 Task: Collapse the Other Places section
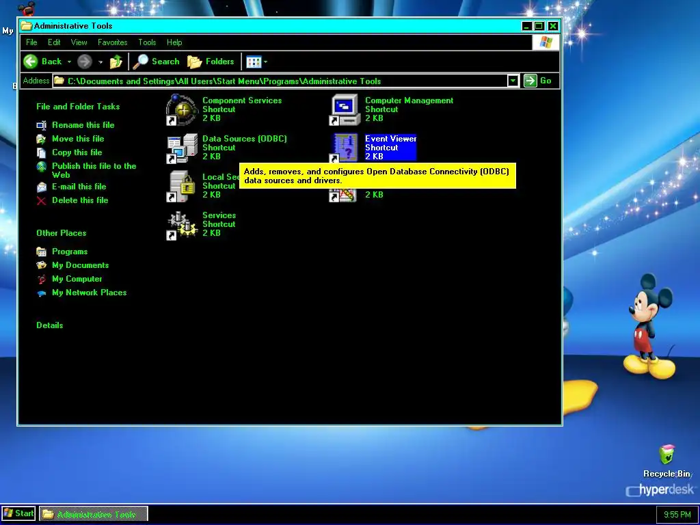tap(61, 233)
